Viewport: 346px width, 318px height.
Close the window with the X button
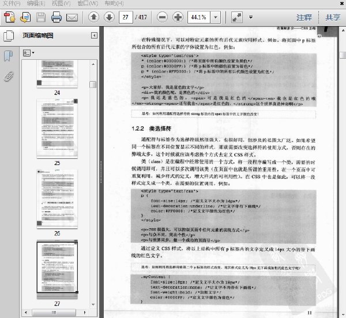click(x=341, y=3)
